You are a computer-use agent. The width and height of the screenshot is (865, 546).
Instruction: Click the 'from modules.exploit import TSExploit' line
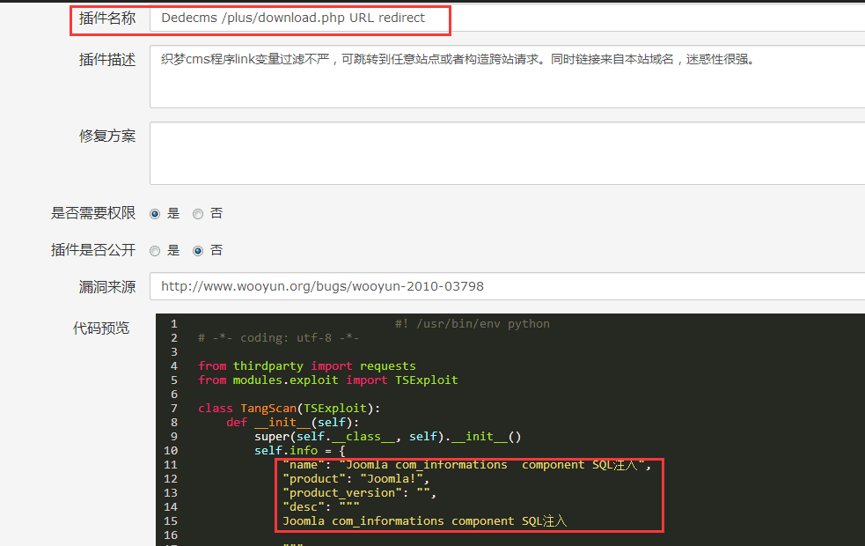(x=327, y=380)
